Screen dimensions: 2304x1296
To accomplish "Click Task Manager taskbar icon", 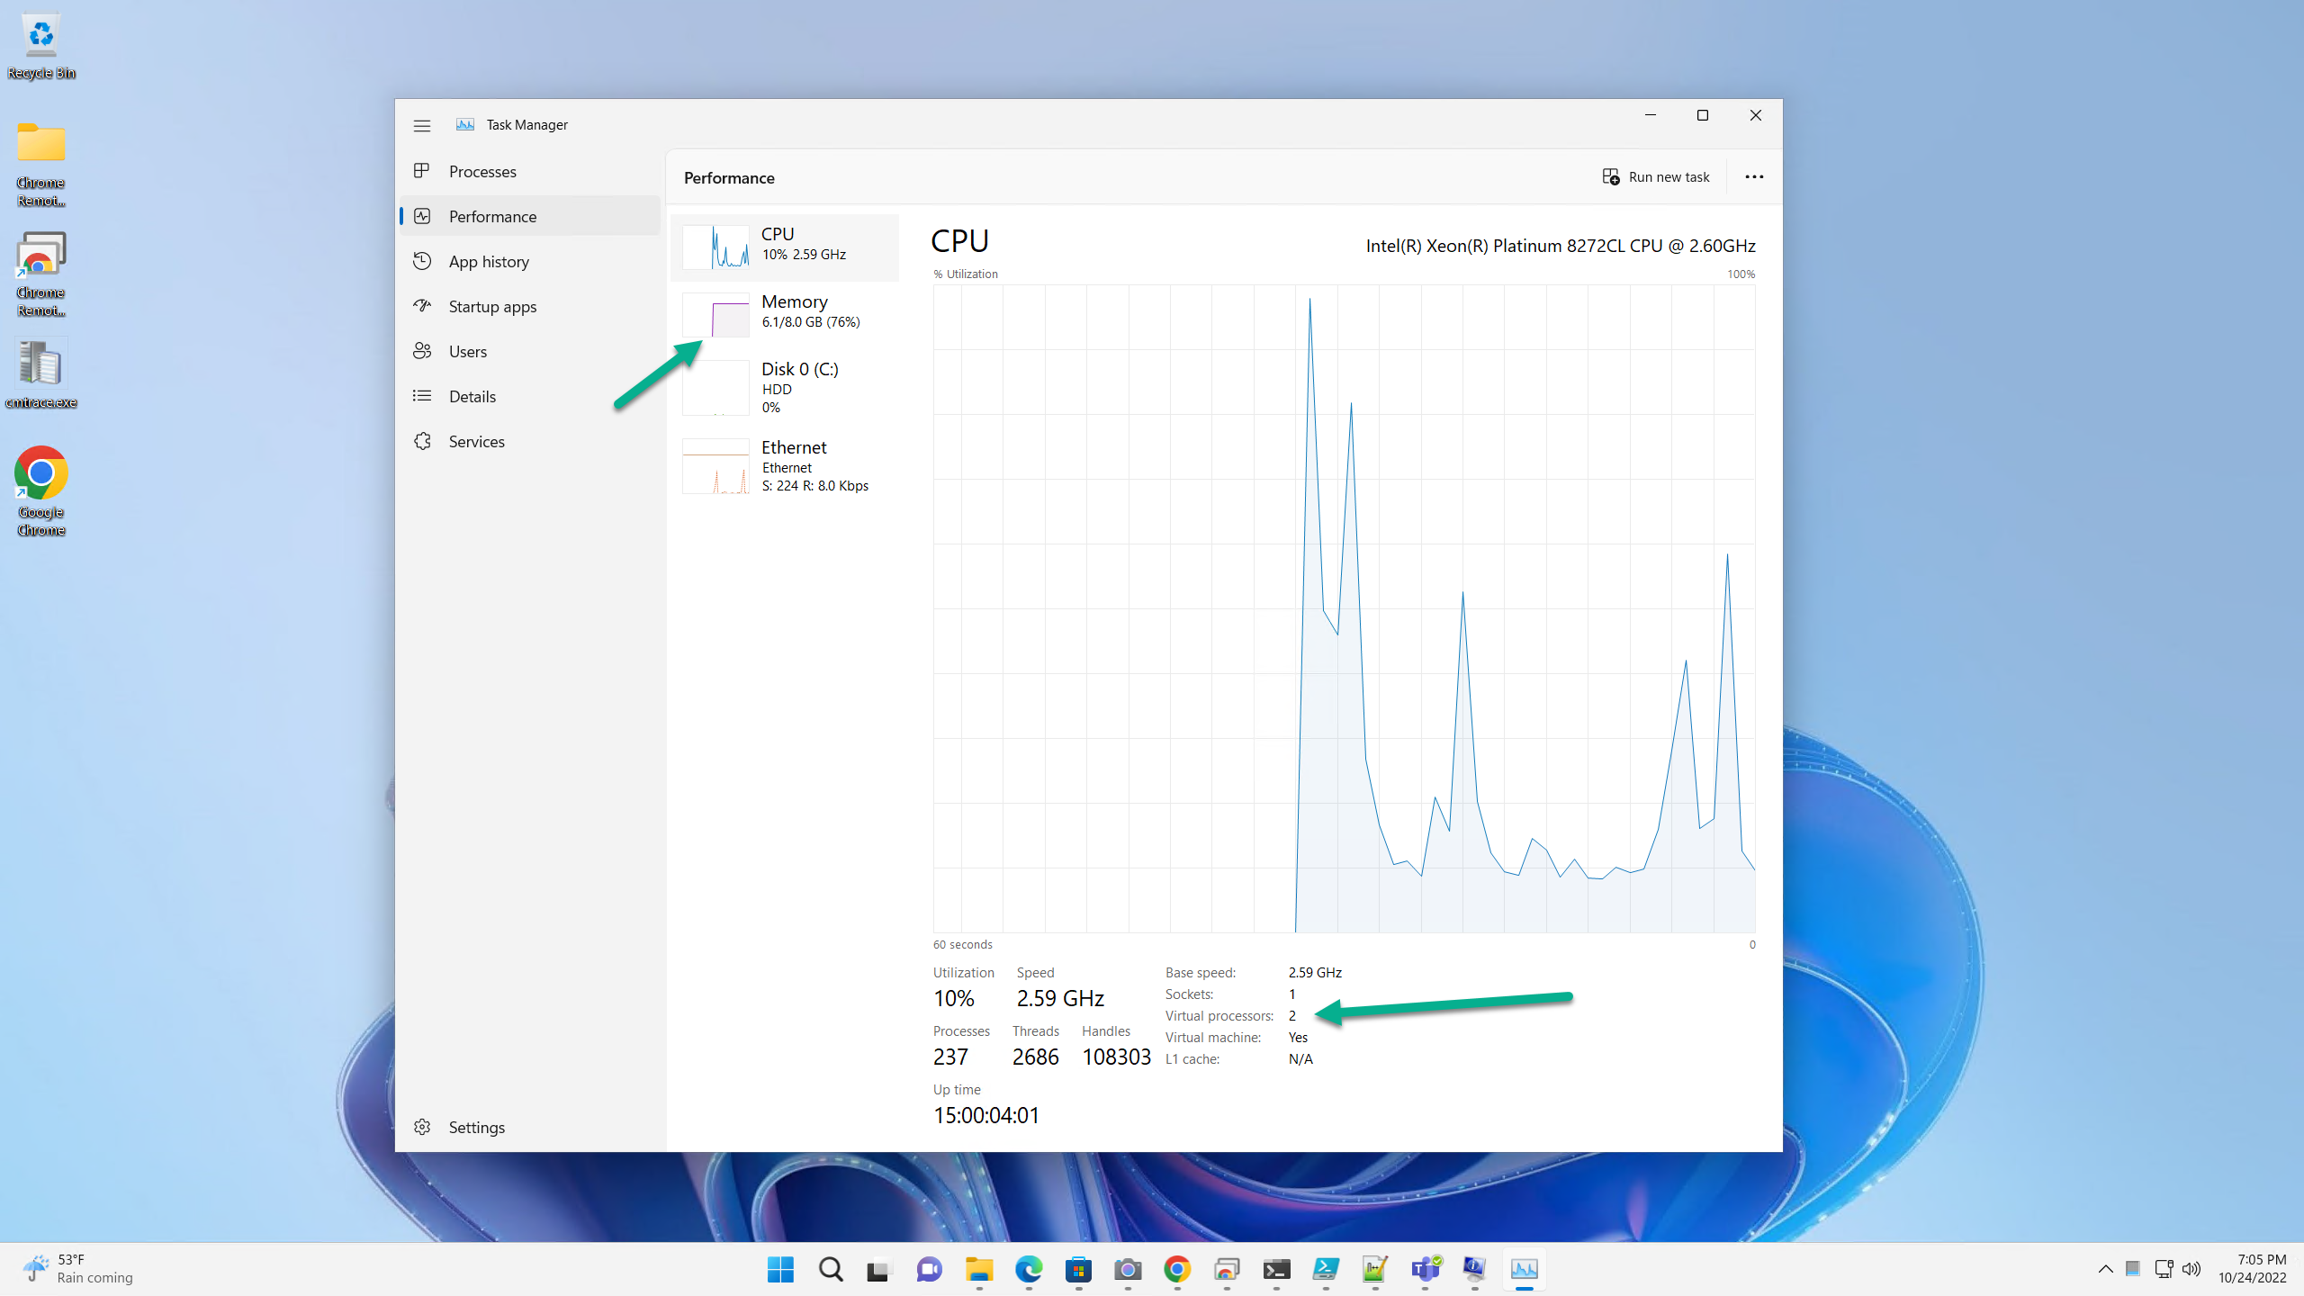I will [1524, 1269].
